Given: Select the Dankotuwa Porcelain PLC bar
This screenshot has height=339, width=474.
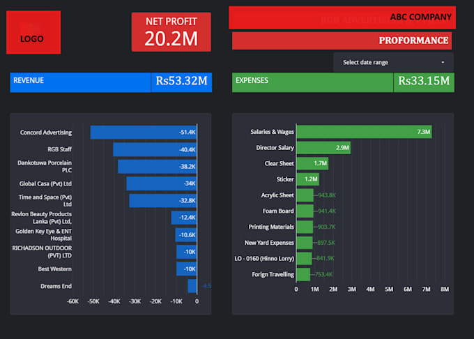Looking at the screenshot, I should 158,167.
